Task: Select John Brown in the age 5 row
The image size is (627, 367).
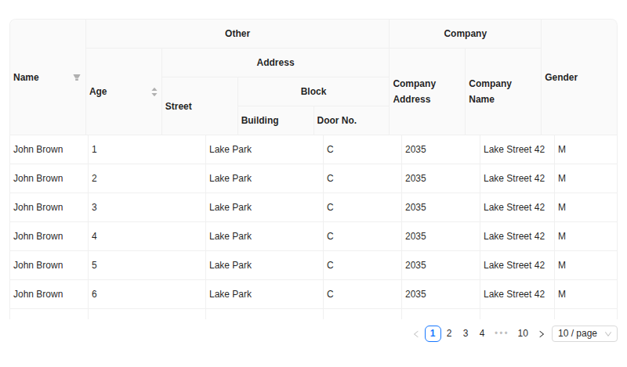Action: [38, 265]
